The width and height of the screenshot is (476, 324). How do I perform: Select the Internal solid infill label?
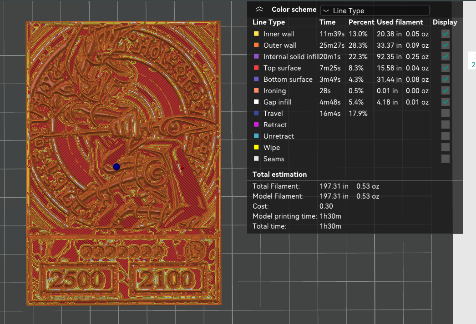pos(291,57)
